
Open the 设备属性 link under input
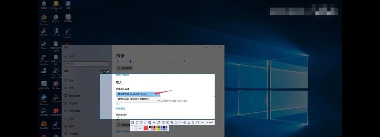[120, 108]
